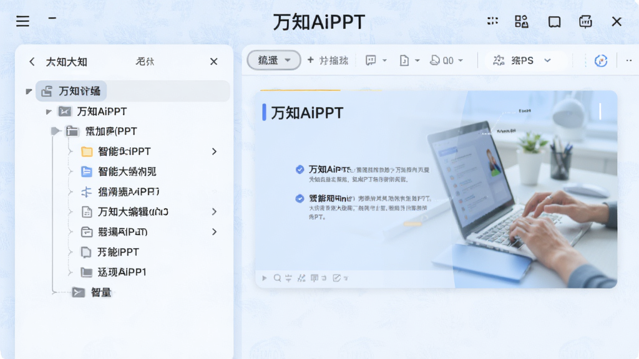This screenshot has width=639, height=359.
Task: Click the align lines icon below the slide
Action: point(288,278)
